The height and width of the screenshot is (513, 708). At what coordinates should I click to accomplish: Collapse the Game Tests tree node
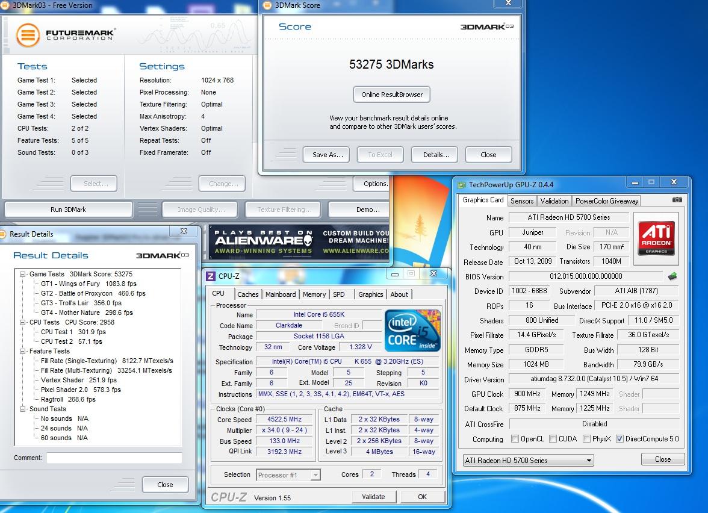point(23,274)
